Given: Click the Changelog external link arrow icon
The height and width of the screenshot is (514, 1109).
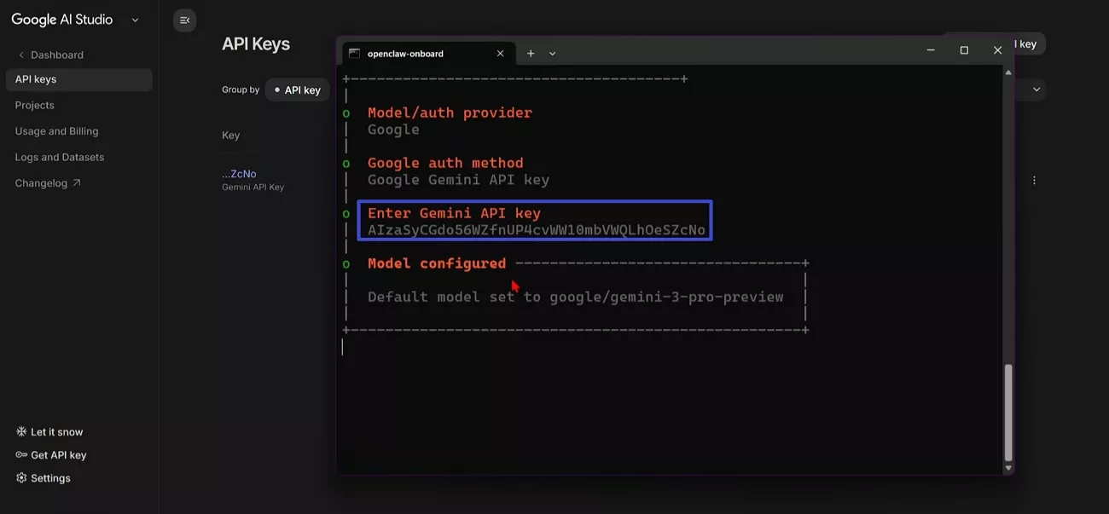Looking at the screenshot, I should pos(77,183).
